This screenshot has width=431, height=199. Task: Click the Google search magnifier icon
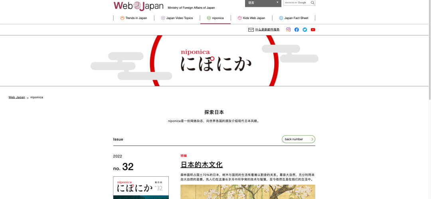point(312,3)
